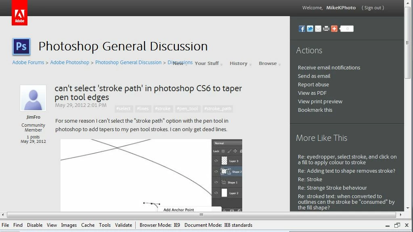
Task: Change Browser Mode: IE9 setting
Action: [x=160, y=225]
